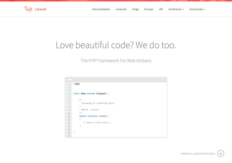Open the Forge nav link
The image size is (232, 163).
point(135,9)
